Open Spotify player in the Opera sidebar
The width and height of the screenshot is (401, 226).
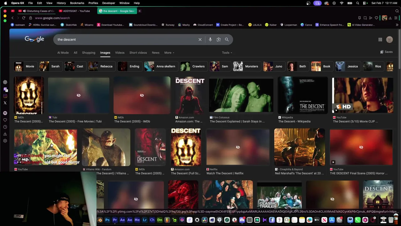(5, 113)
